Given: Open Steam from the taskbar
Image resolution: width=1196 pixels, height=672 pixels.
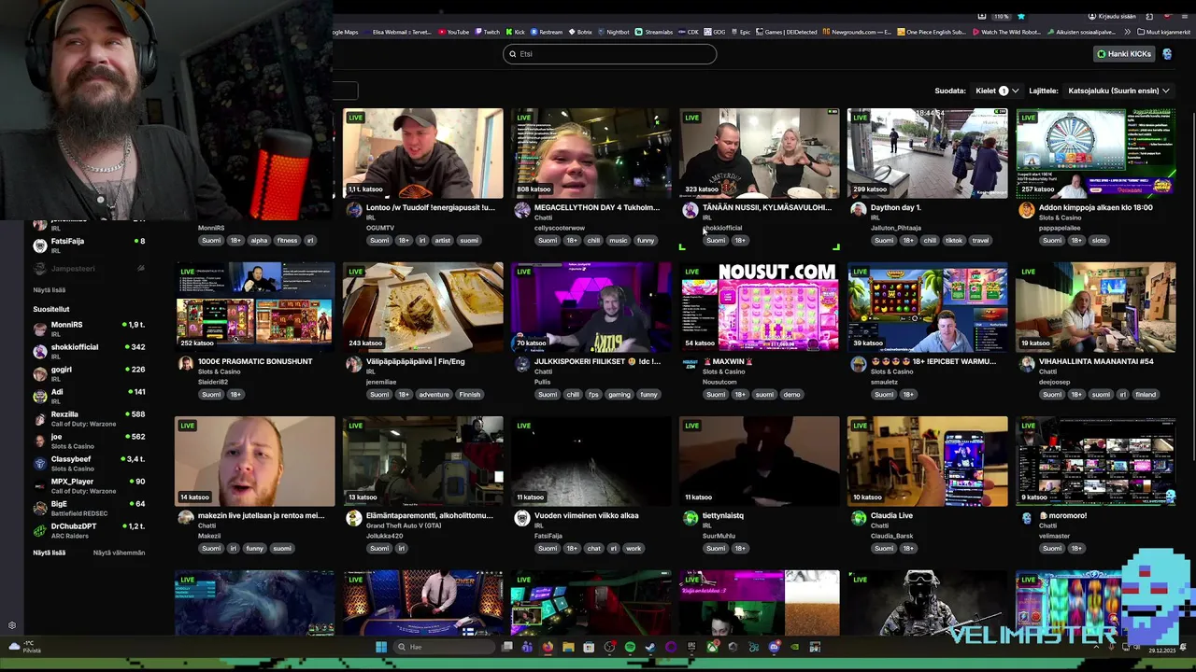Looking at the screenshot, I should click(650, 647).
